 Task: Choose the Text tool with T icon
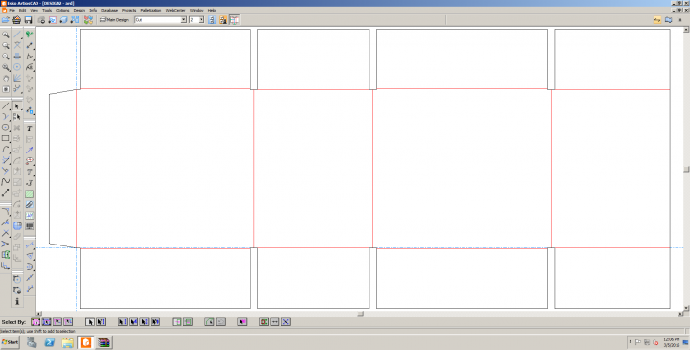coord(29,128)
